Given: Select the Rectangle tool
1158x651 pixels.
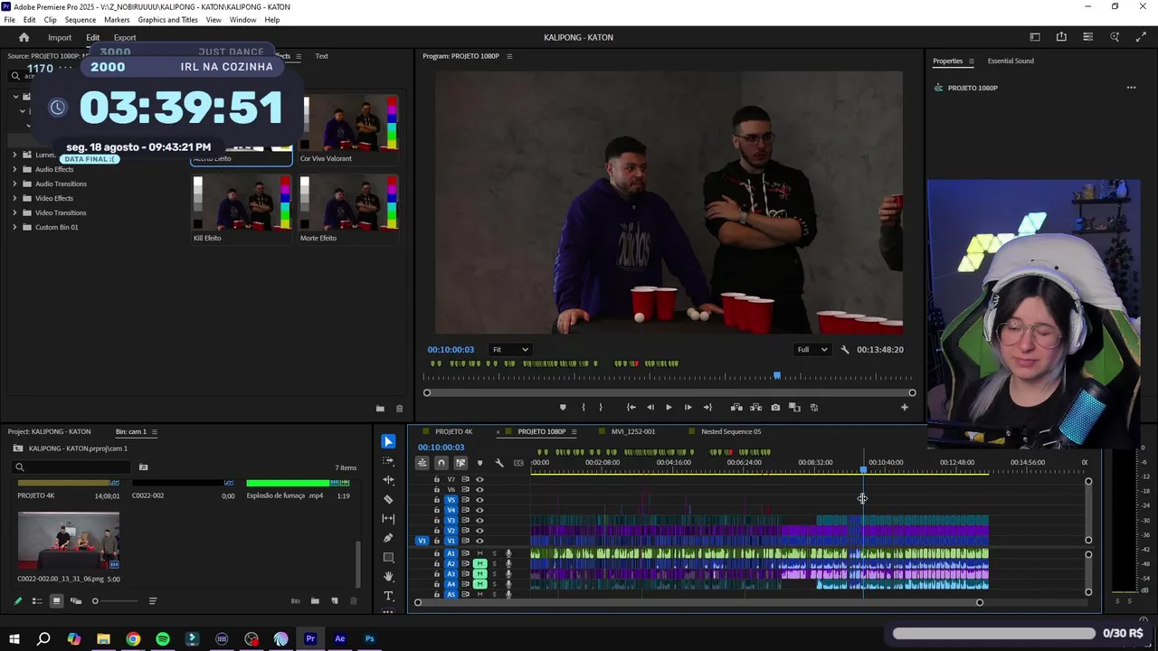Looking at the screenshot, I should 388,557.
